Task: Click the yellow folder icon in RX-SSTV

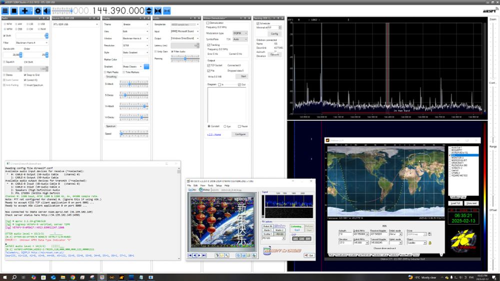Action: (222, 255)
